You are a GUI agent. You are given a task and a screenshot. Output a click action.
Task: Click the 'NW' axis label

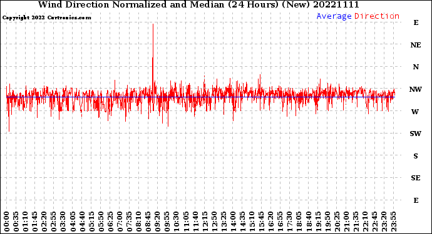(416, 89)
